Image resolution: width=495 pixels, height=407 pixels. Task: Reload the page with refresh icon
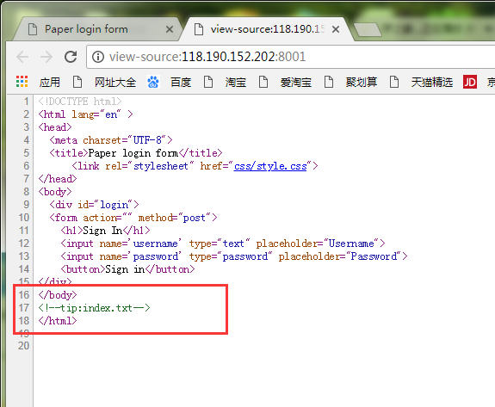[x=71, y=57]
